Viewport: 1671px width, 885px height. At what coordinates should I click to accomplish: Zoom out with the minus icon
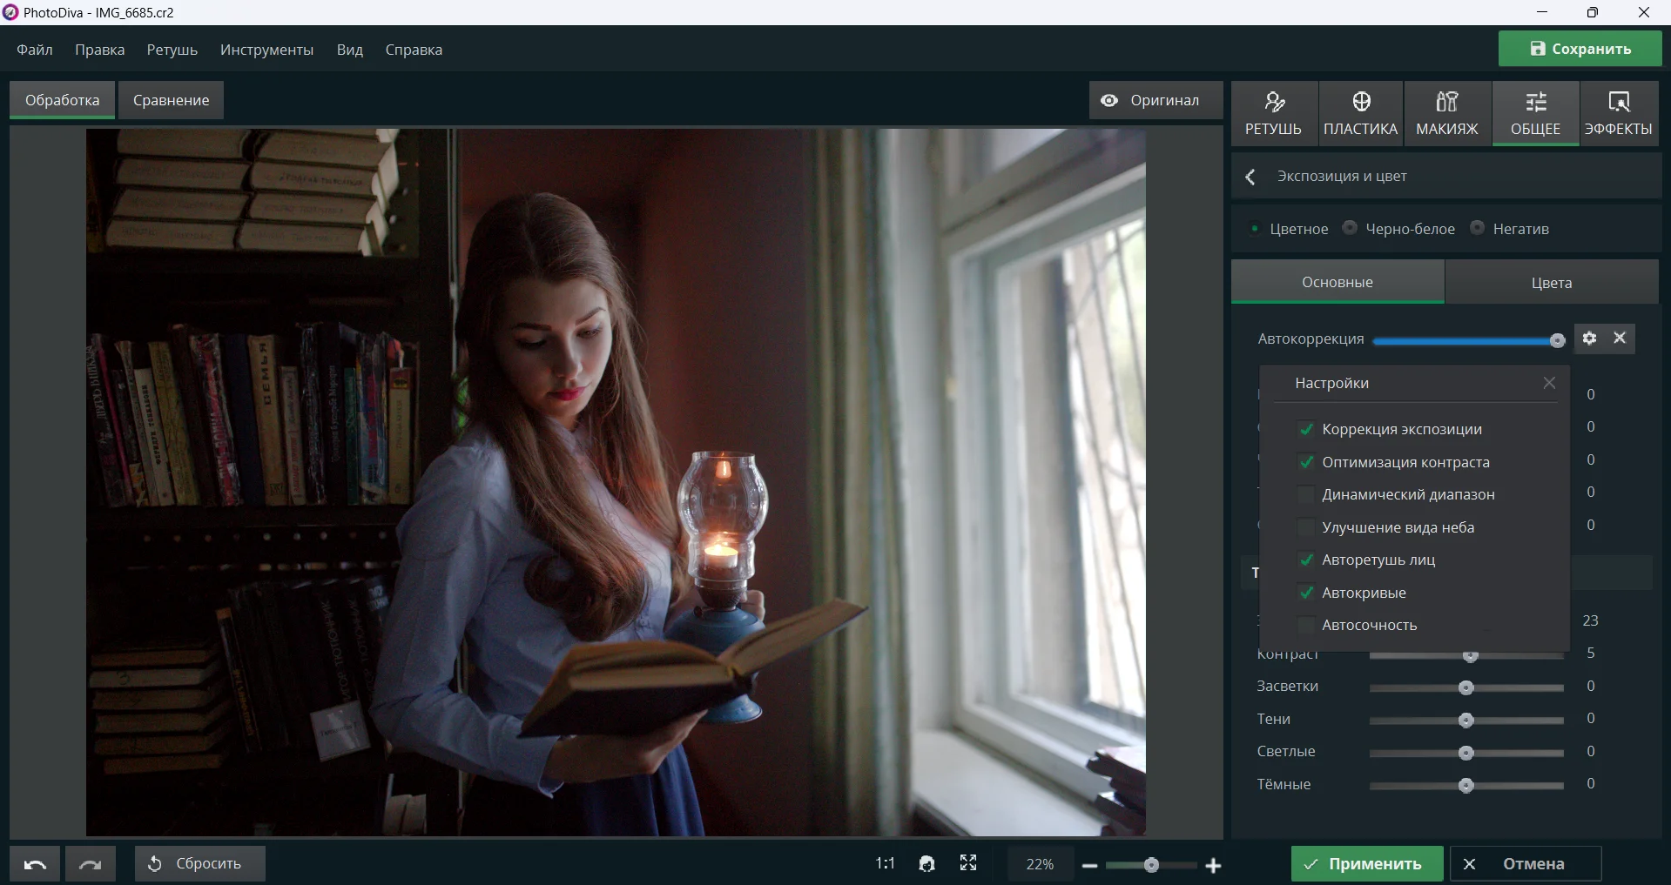click(x=1089, y=865)
